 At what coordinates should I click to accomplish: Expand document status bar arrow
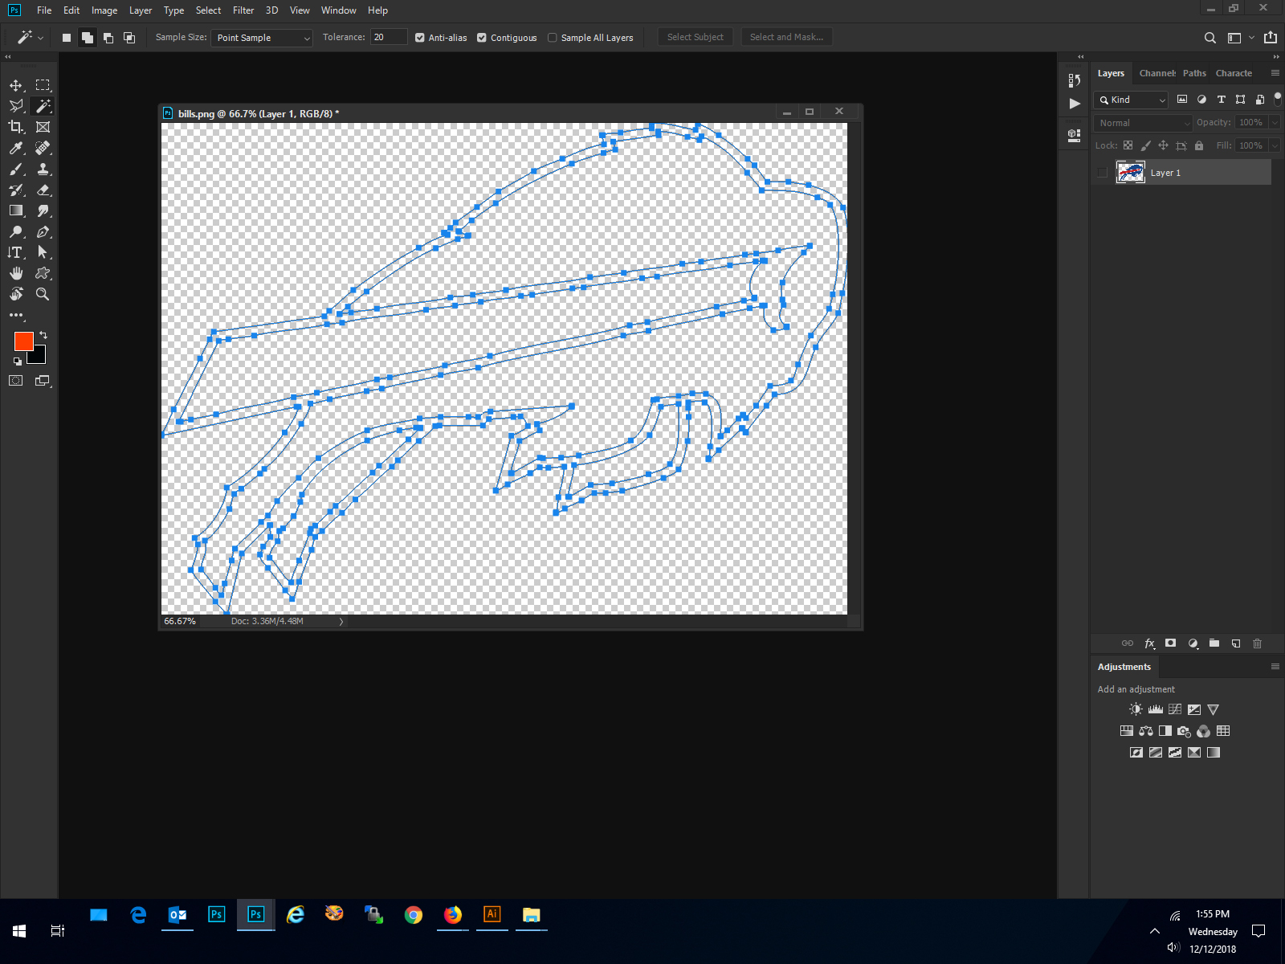click(x=341, y=622)
